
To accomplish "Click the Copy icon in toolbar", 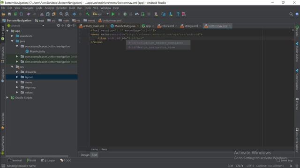I will [x=48, y=14].
